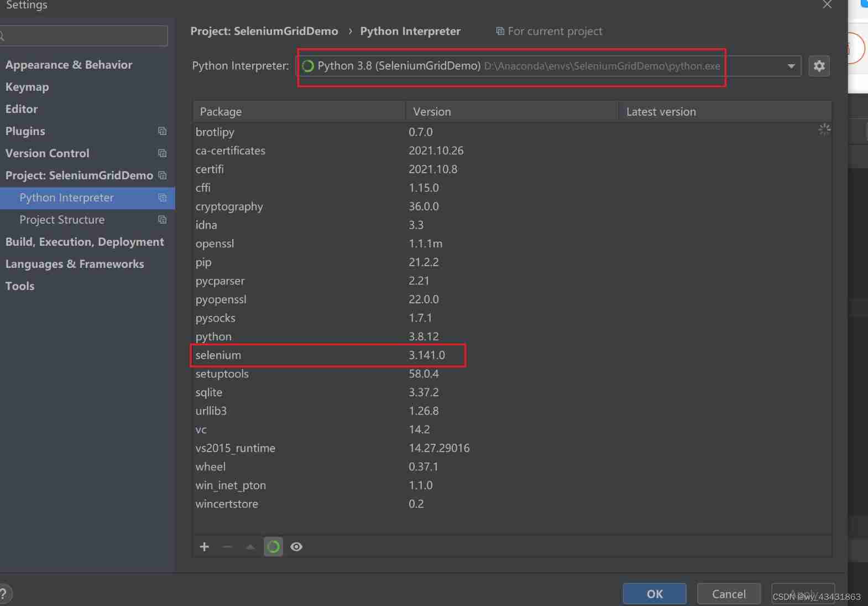Toggle the eye icon for early releases
The image size is (868, 606).
[x=296, y=547]
